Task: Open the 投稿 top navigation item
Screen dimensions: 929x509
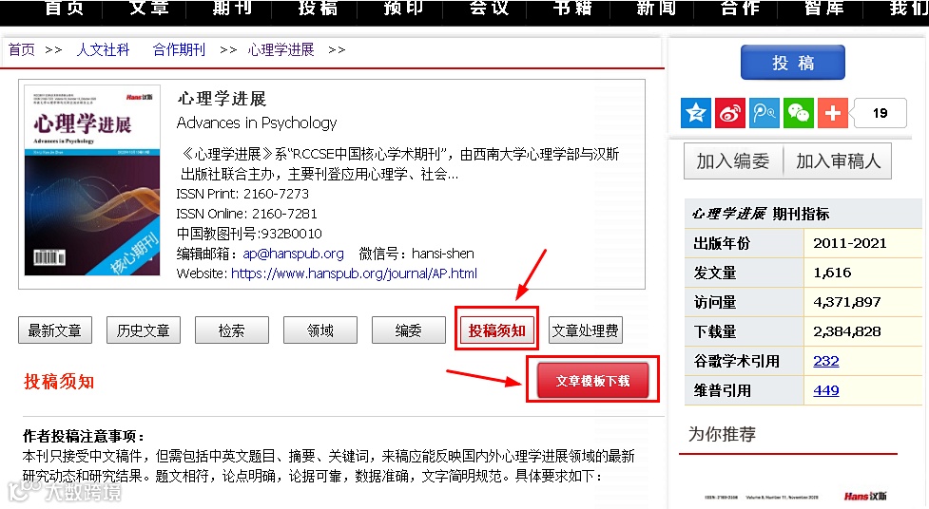Action: (x=318, y=9)
